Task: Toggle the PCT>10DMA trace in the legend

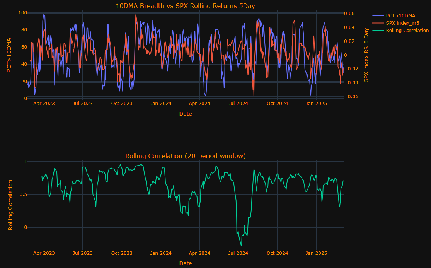Action: (400, 16)
